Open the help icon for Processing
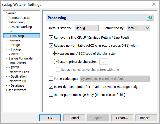 150,18
